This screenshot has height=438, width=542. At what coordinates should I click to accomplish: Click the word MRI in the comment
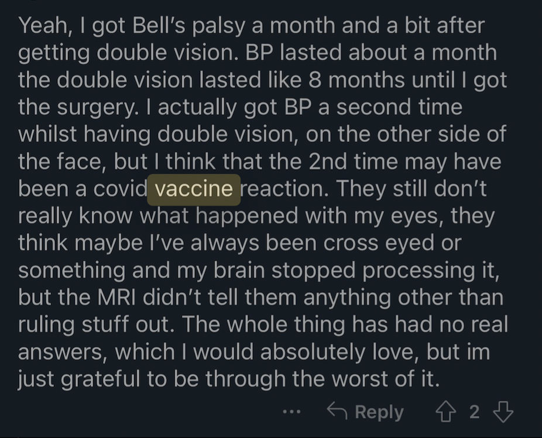pos(116,297)
